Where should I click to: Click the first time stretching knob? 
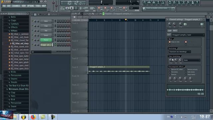(171, 60)
